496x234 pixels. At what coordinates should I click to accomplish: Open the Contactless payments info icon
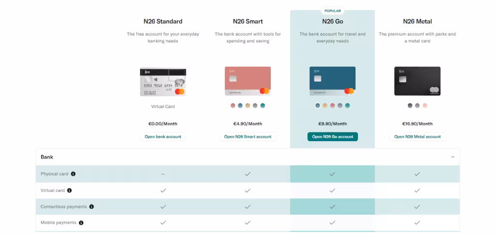(92, 207)
